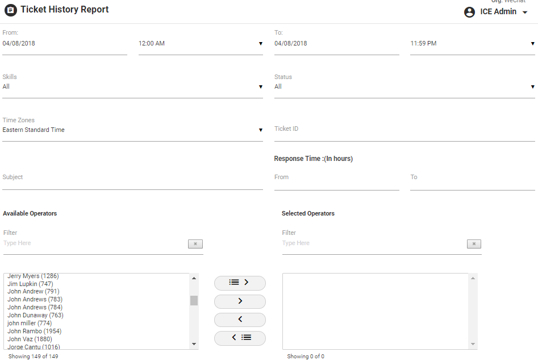This screenshot has width=538, height=360.
Task: Click the available operators list scrollbar thumb
Action: (194, 300)
